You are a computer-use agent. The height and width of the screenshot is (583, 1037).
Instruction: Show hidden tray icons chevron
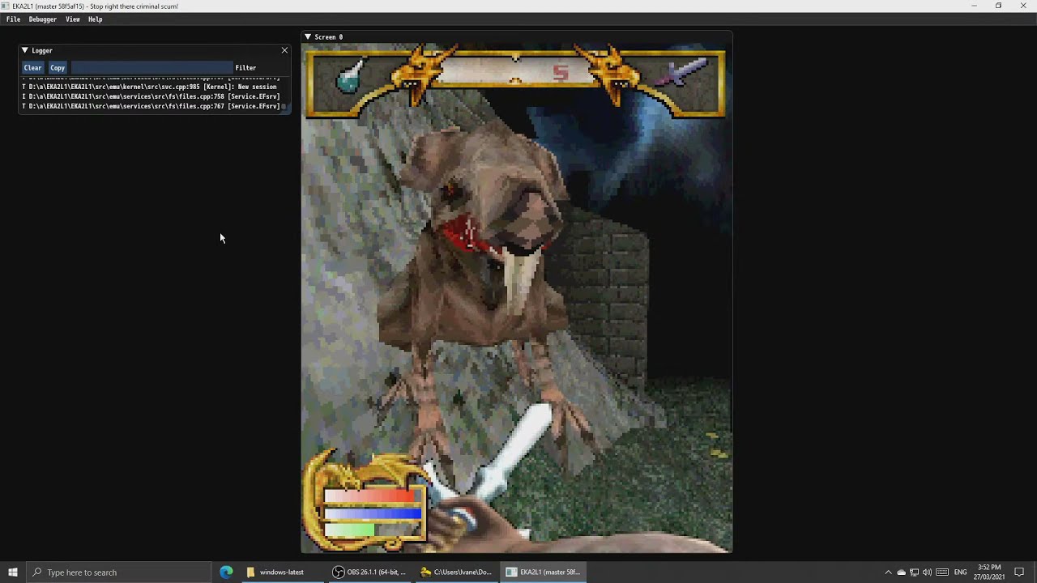(x=888, y=572)
